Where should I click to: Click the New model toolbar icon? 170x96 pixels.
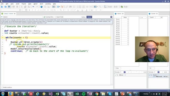pyautogui.click(x=2, y=7)
